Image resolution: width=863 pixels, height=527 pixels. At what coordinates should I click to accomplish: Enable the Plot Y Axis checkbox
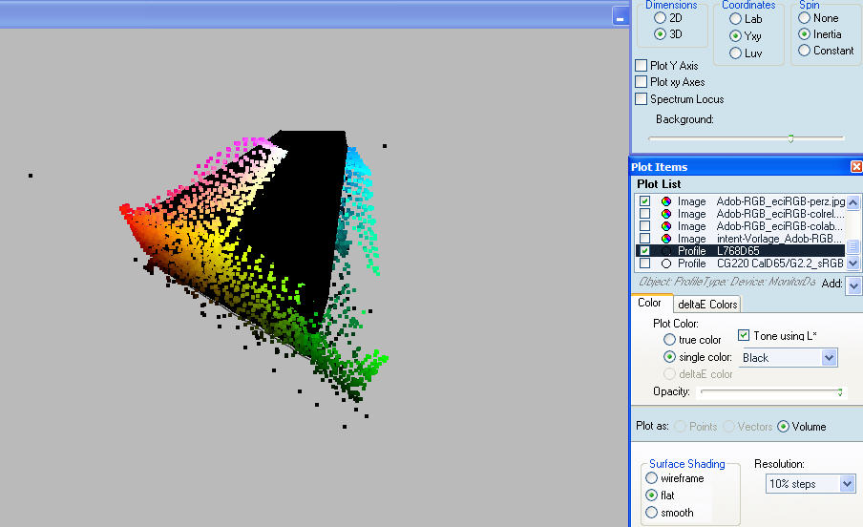642,66
